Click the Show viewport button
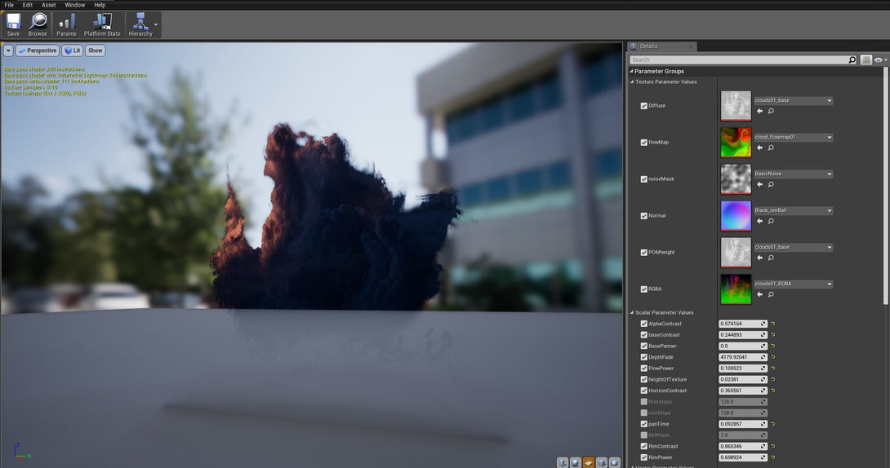The height and width of the screenshot is (468, 890). pos(96,51)
